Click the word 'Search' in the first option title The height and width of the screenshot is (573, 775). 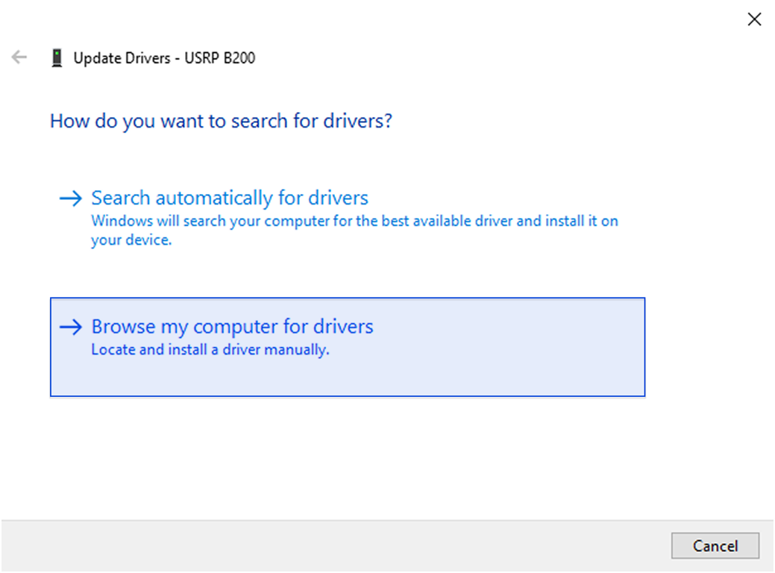(121, 198)
